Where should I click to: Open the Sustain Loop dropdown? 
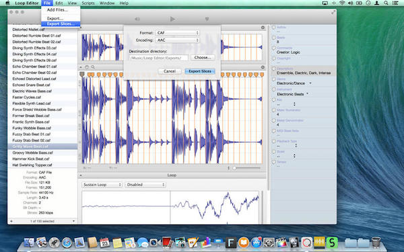pos(102,185)
